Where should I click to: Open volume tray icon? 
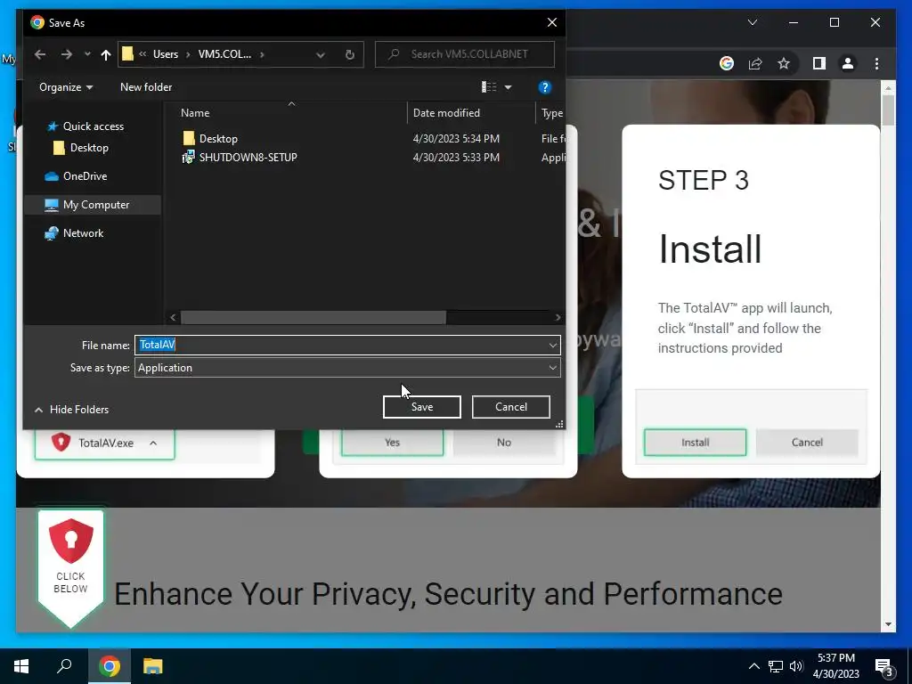coord(796,666)
